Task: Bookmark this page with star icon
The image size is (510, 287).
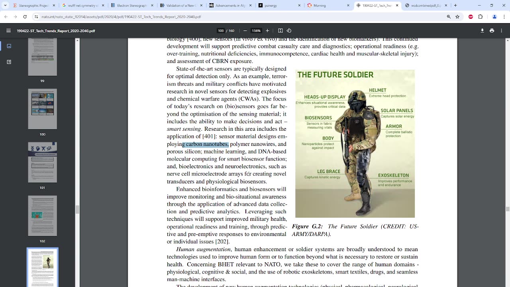Action: (457, 17)
